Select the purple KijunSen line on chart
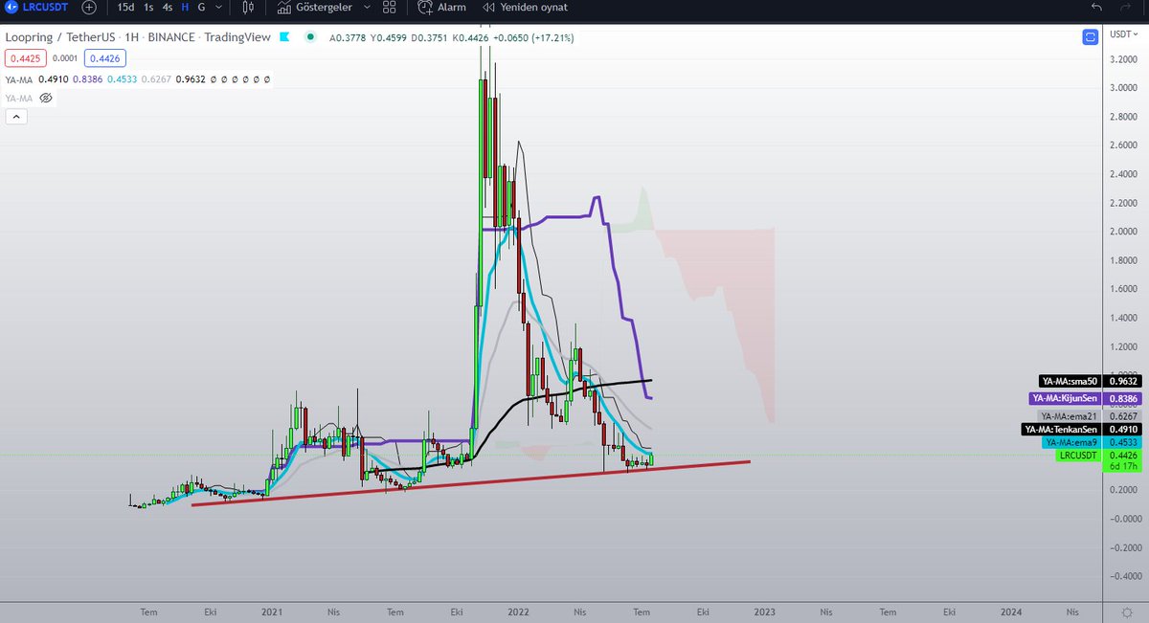The height and width of the screenshot is (623, 1149). click(x=565, y=217)
